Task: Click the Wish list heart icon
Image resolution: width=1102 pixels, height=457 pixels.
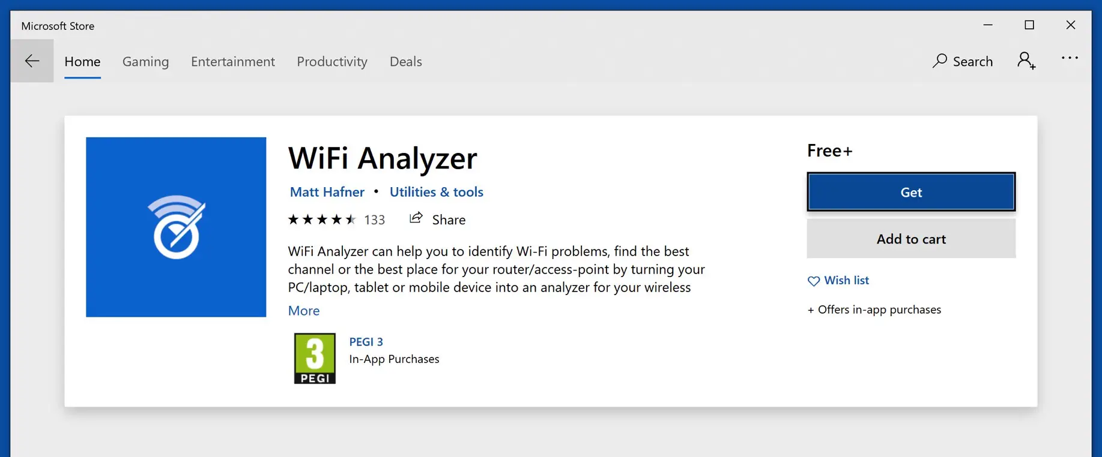Action: tap(814, 281)
